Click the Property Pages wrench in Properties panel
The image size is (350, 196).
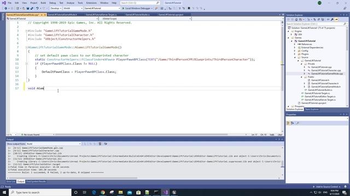point(297,123)
